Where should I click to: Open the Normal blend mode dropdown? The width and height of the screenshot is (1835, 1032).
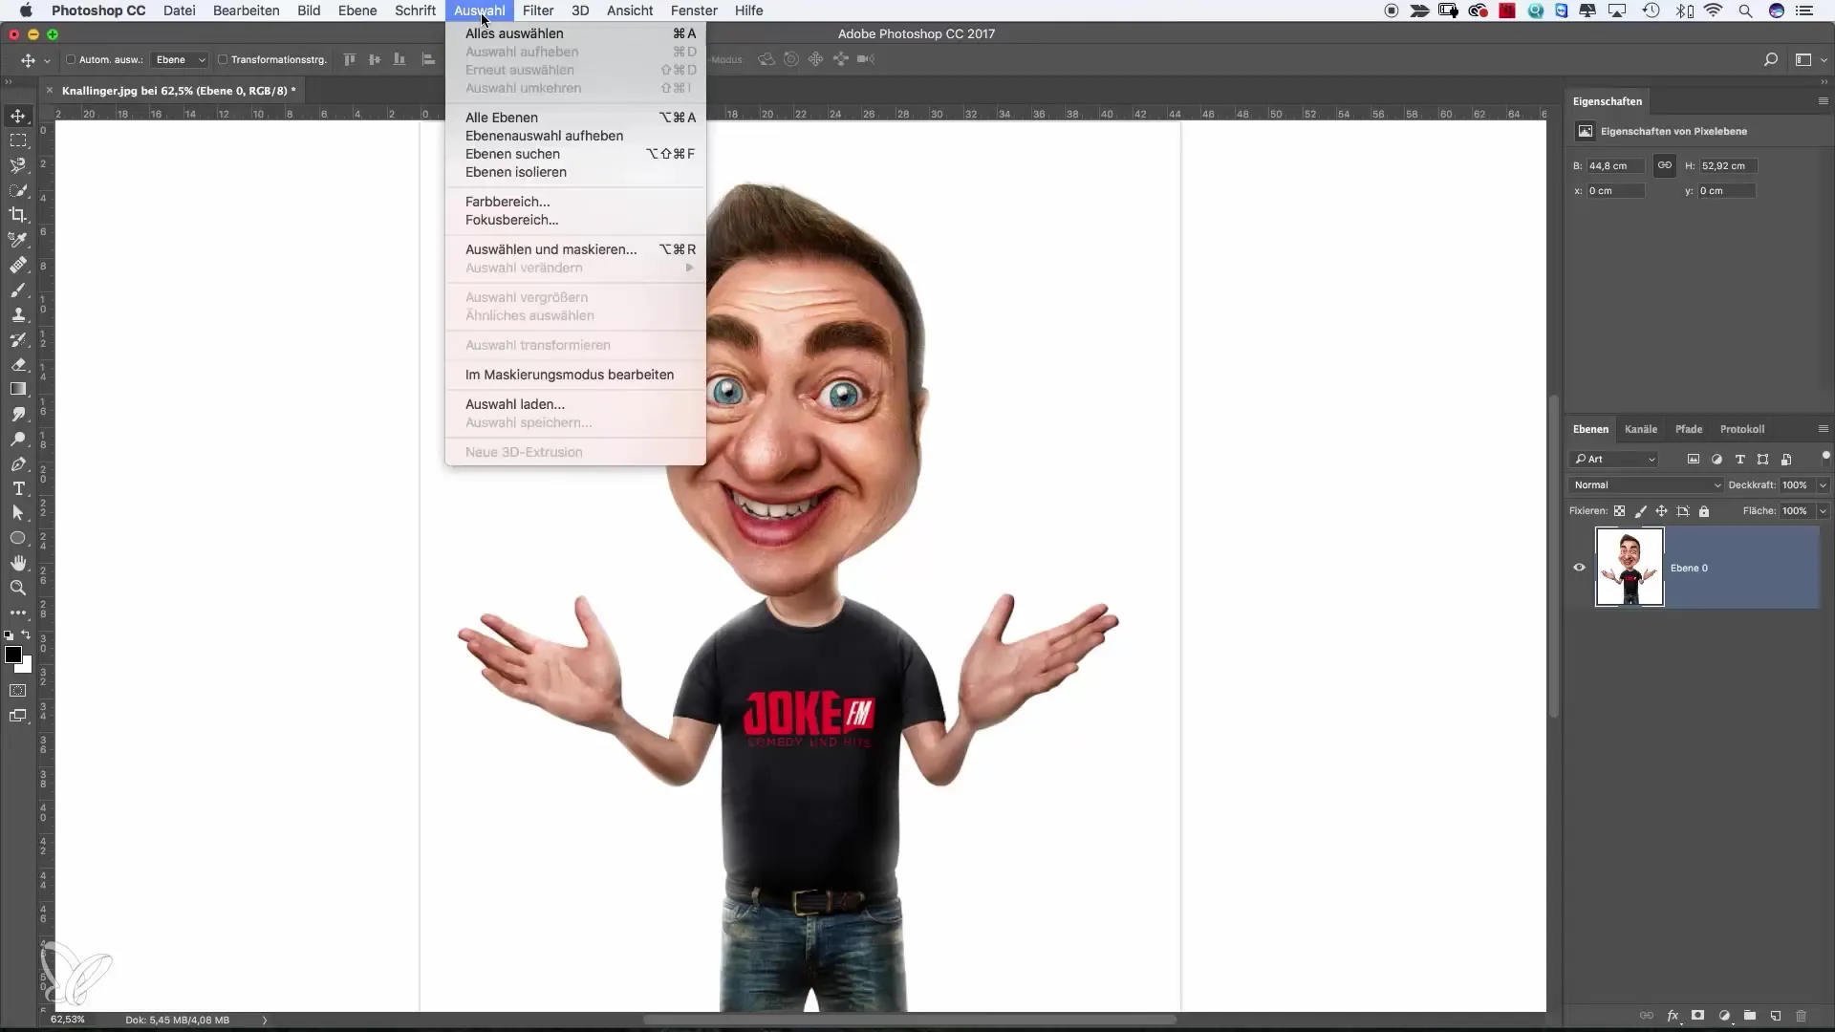click(1646, 485)
